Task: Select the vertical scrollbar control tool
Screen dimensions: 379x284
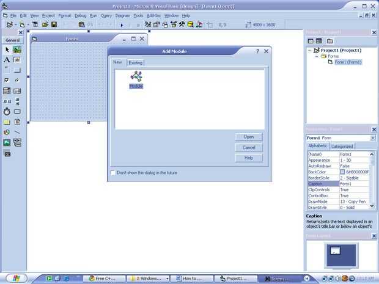Action: (x=17, y=101)
